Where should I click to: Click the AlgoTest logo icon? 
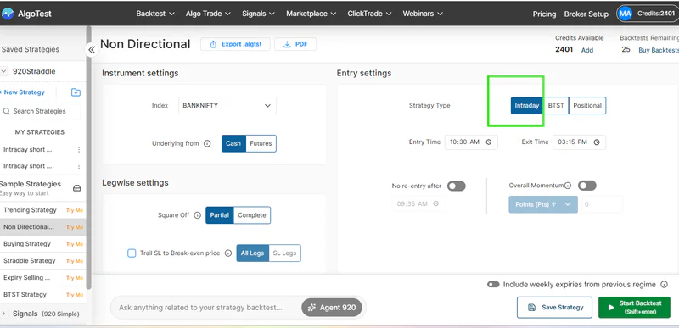point(8,14)
